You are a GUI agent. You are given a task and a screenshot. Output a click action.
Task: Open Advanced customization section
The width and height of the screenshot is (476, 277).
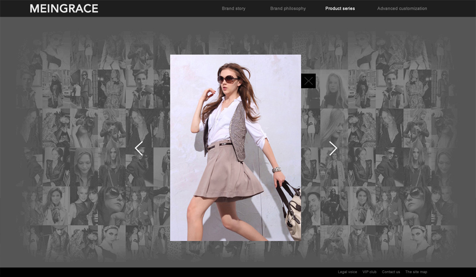(x=402, y=9)
